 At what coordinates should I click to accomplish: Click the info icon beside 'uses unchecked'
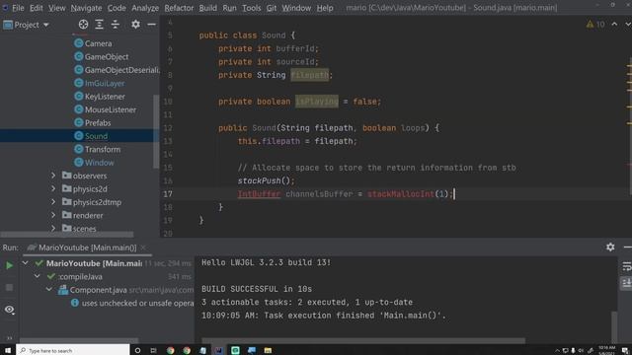75,303
